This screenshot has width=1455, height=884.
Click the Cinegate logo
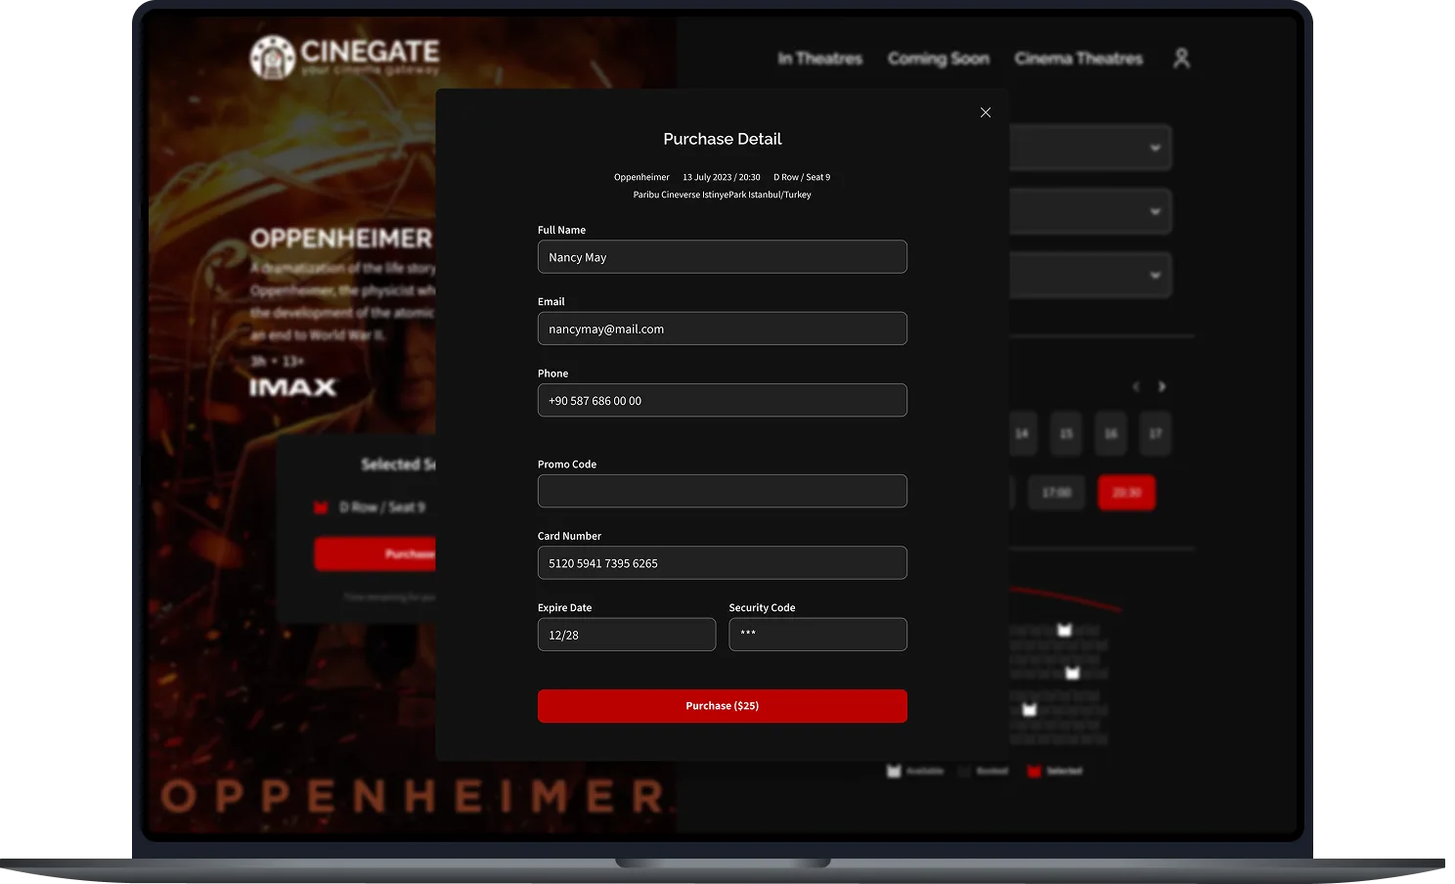coord(344,57)
